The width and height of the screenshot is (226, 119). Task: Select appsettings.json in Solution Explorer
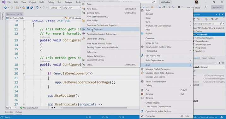tap(203, 45)
